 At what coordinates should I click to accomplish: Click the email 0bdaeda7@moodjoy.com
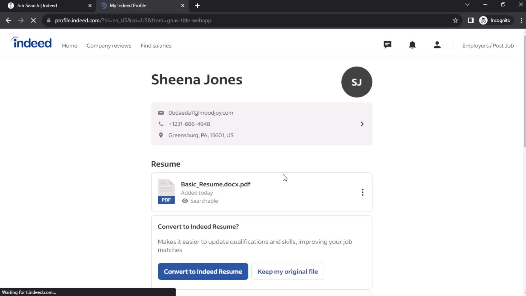(201, 113)
